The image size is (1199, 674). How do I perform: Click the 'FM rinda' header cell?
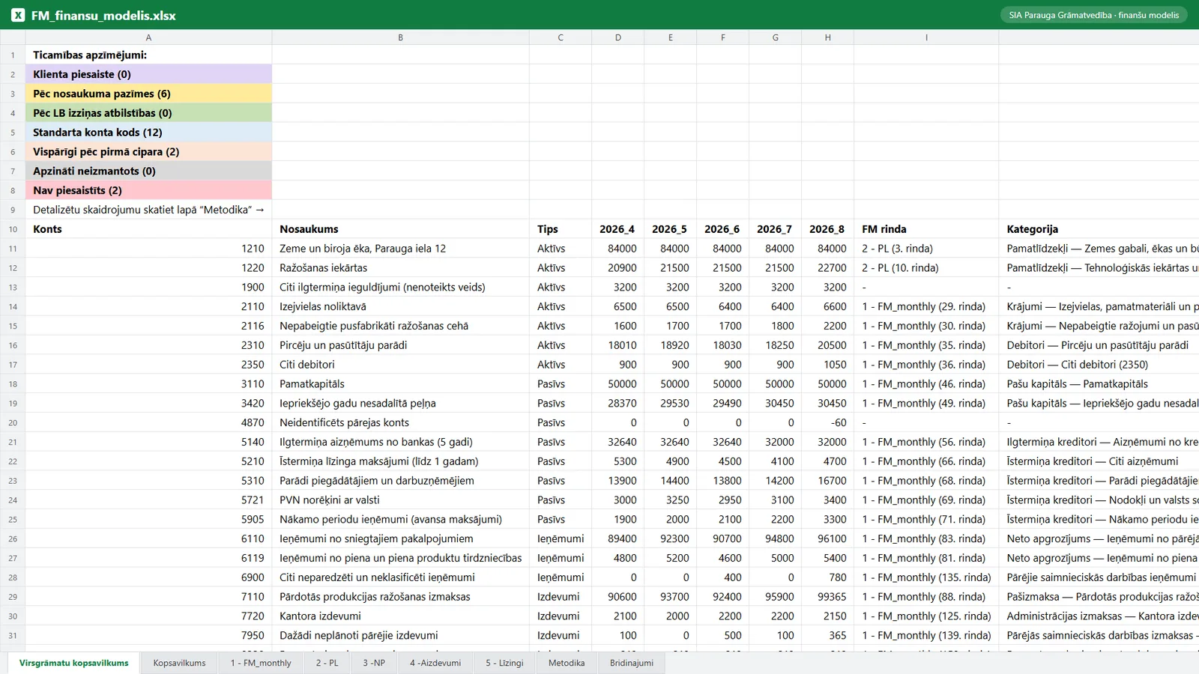(926, 229)
